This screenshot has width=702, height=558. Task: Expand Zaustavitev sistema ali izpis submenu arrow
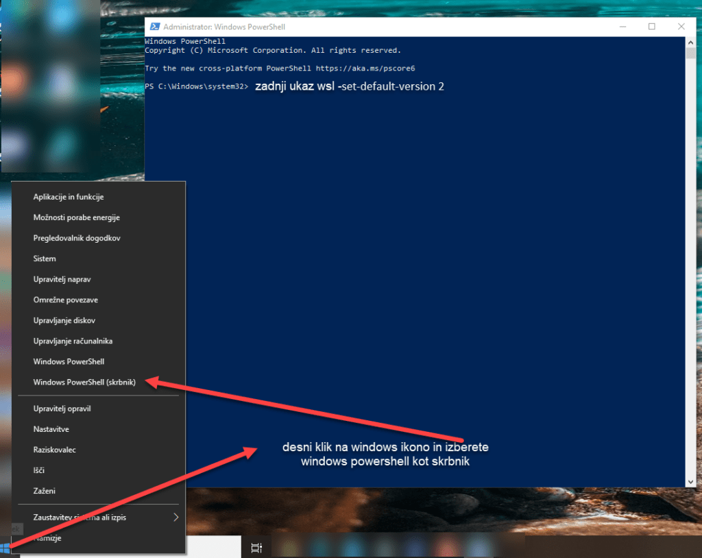[176, 518]
